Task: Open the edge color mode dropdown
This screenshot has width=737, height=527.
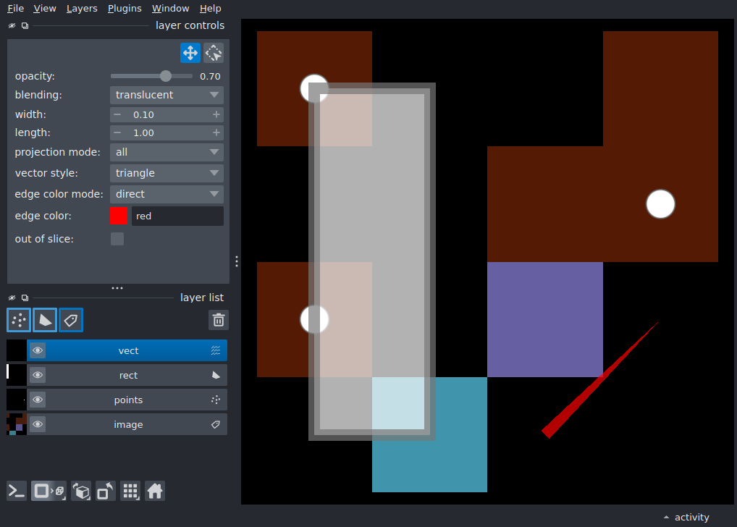Action: (x=167, y=194)
